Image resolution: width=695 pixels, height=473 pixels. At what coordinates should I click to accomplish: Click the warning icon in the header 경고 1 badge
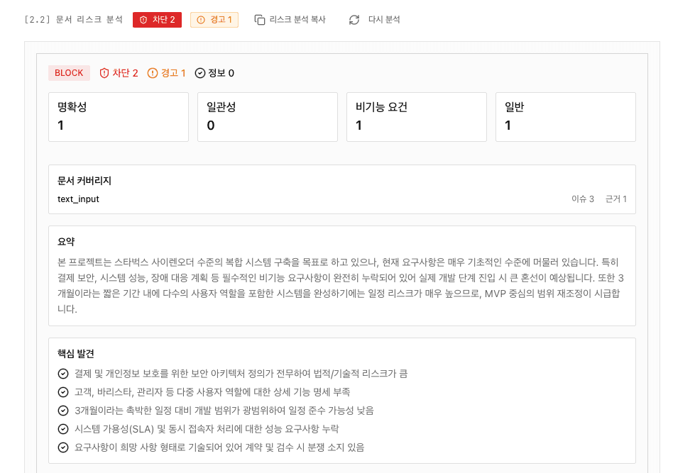(x=201, y=20)
